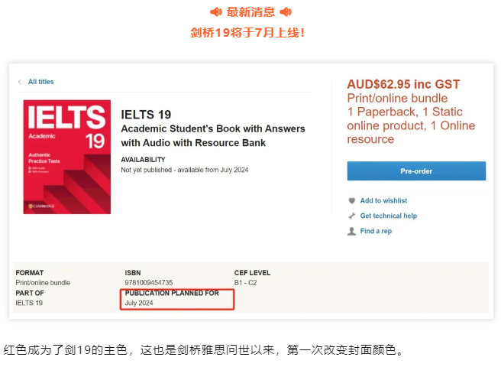
Task: Open the All titles link
Action: click(x=41, y=82)
